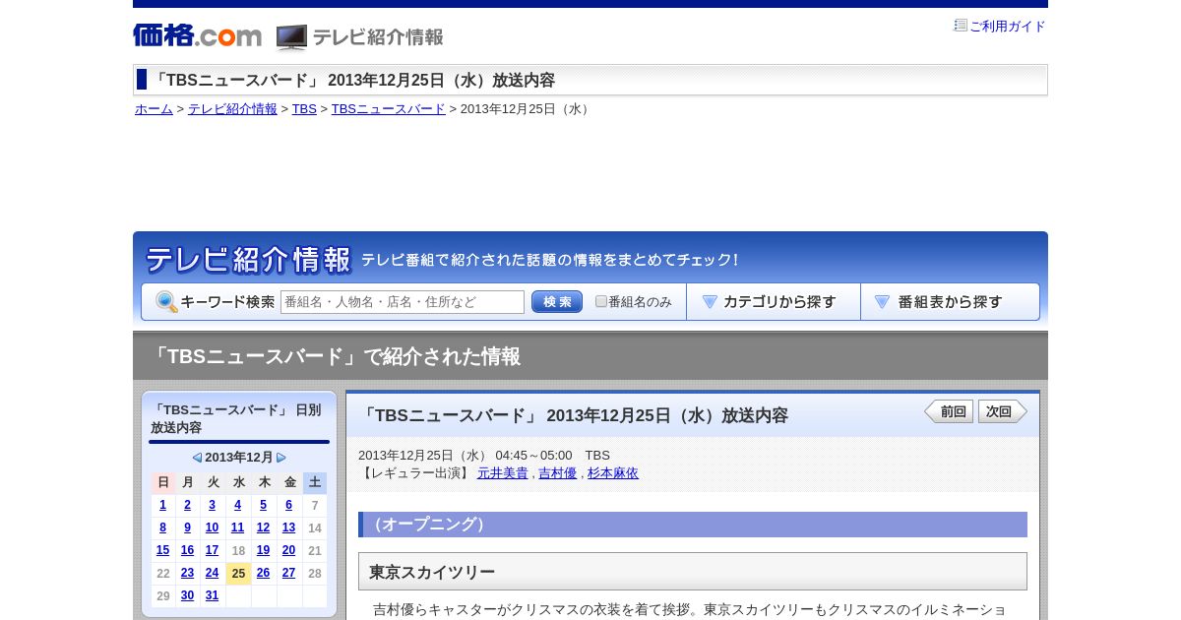Click the 2013年12月 calendar month label

coord(239,458)
